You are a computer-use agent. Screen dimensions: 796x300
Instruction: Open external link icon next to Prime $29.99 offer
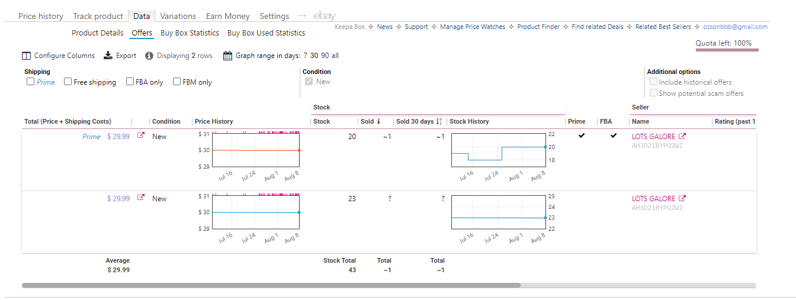point(141,136)
